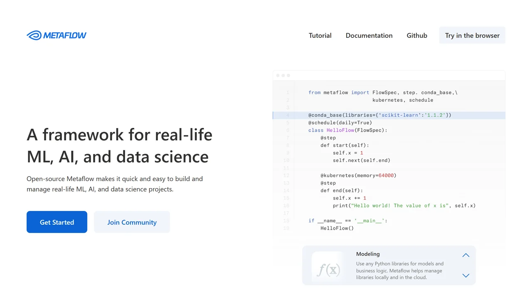Select the "Modeling" card heading
The height and width of the screenshot is (299, 532).
368,254
